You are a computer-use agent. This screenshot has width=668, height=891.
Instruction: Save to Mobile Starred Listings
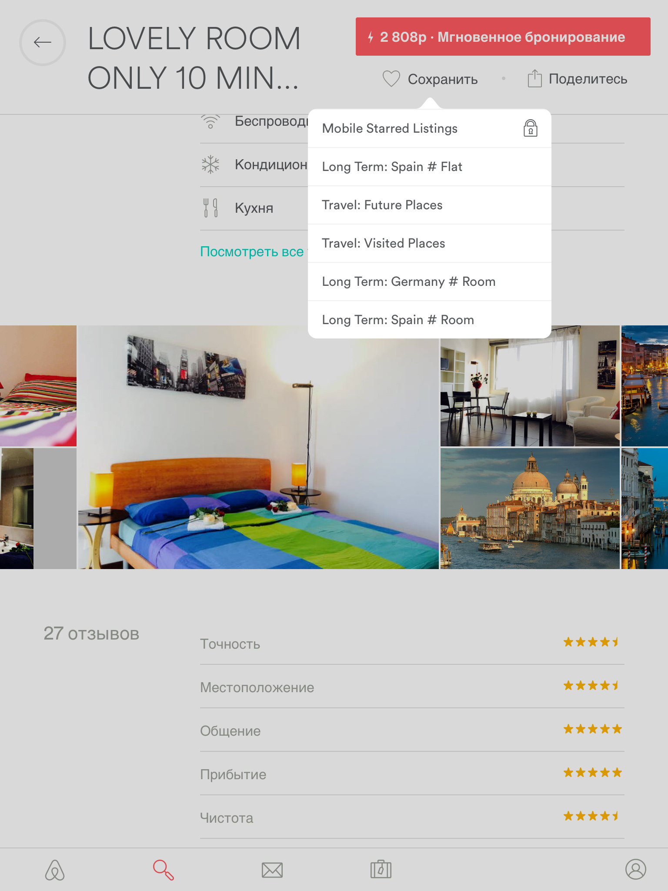click(430, 128)
